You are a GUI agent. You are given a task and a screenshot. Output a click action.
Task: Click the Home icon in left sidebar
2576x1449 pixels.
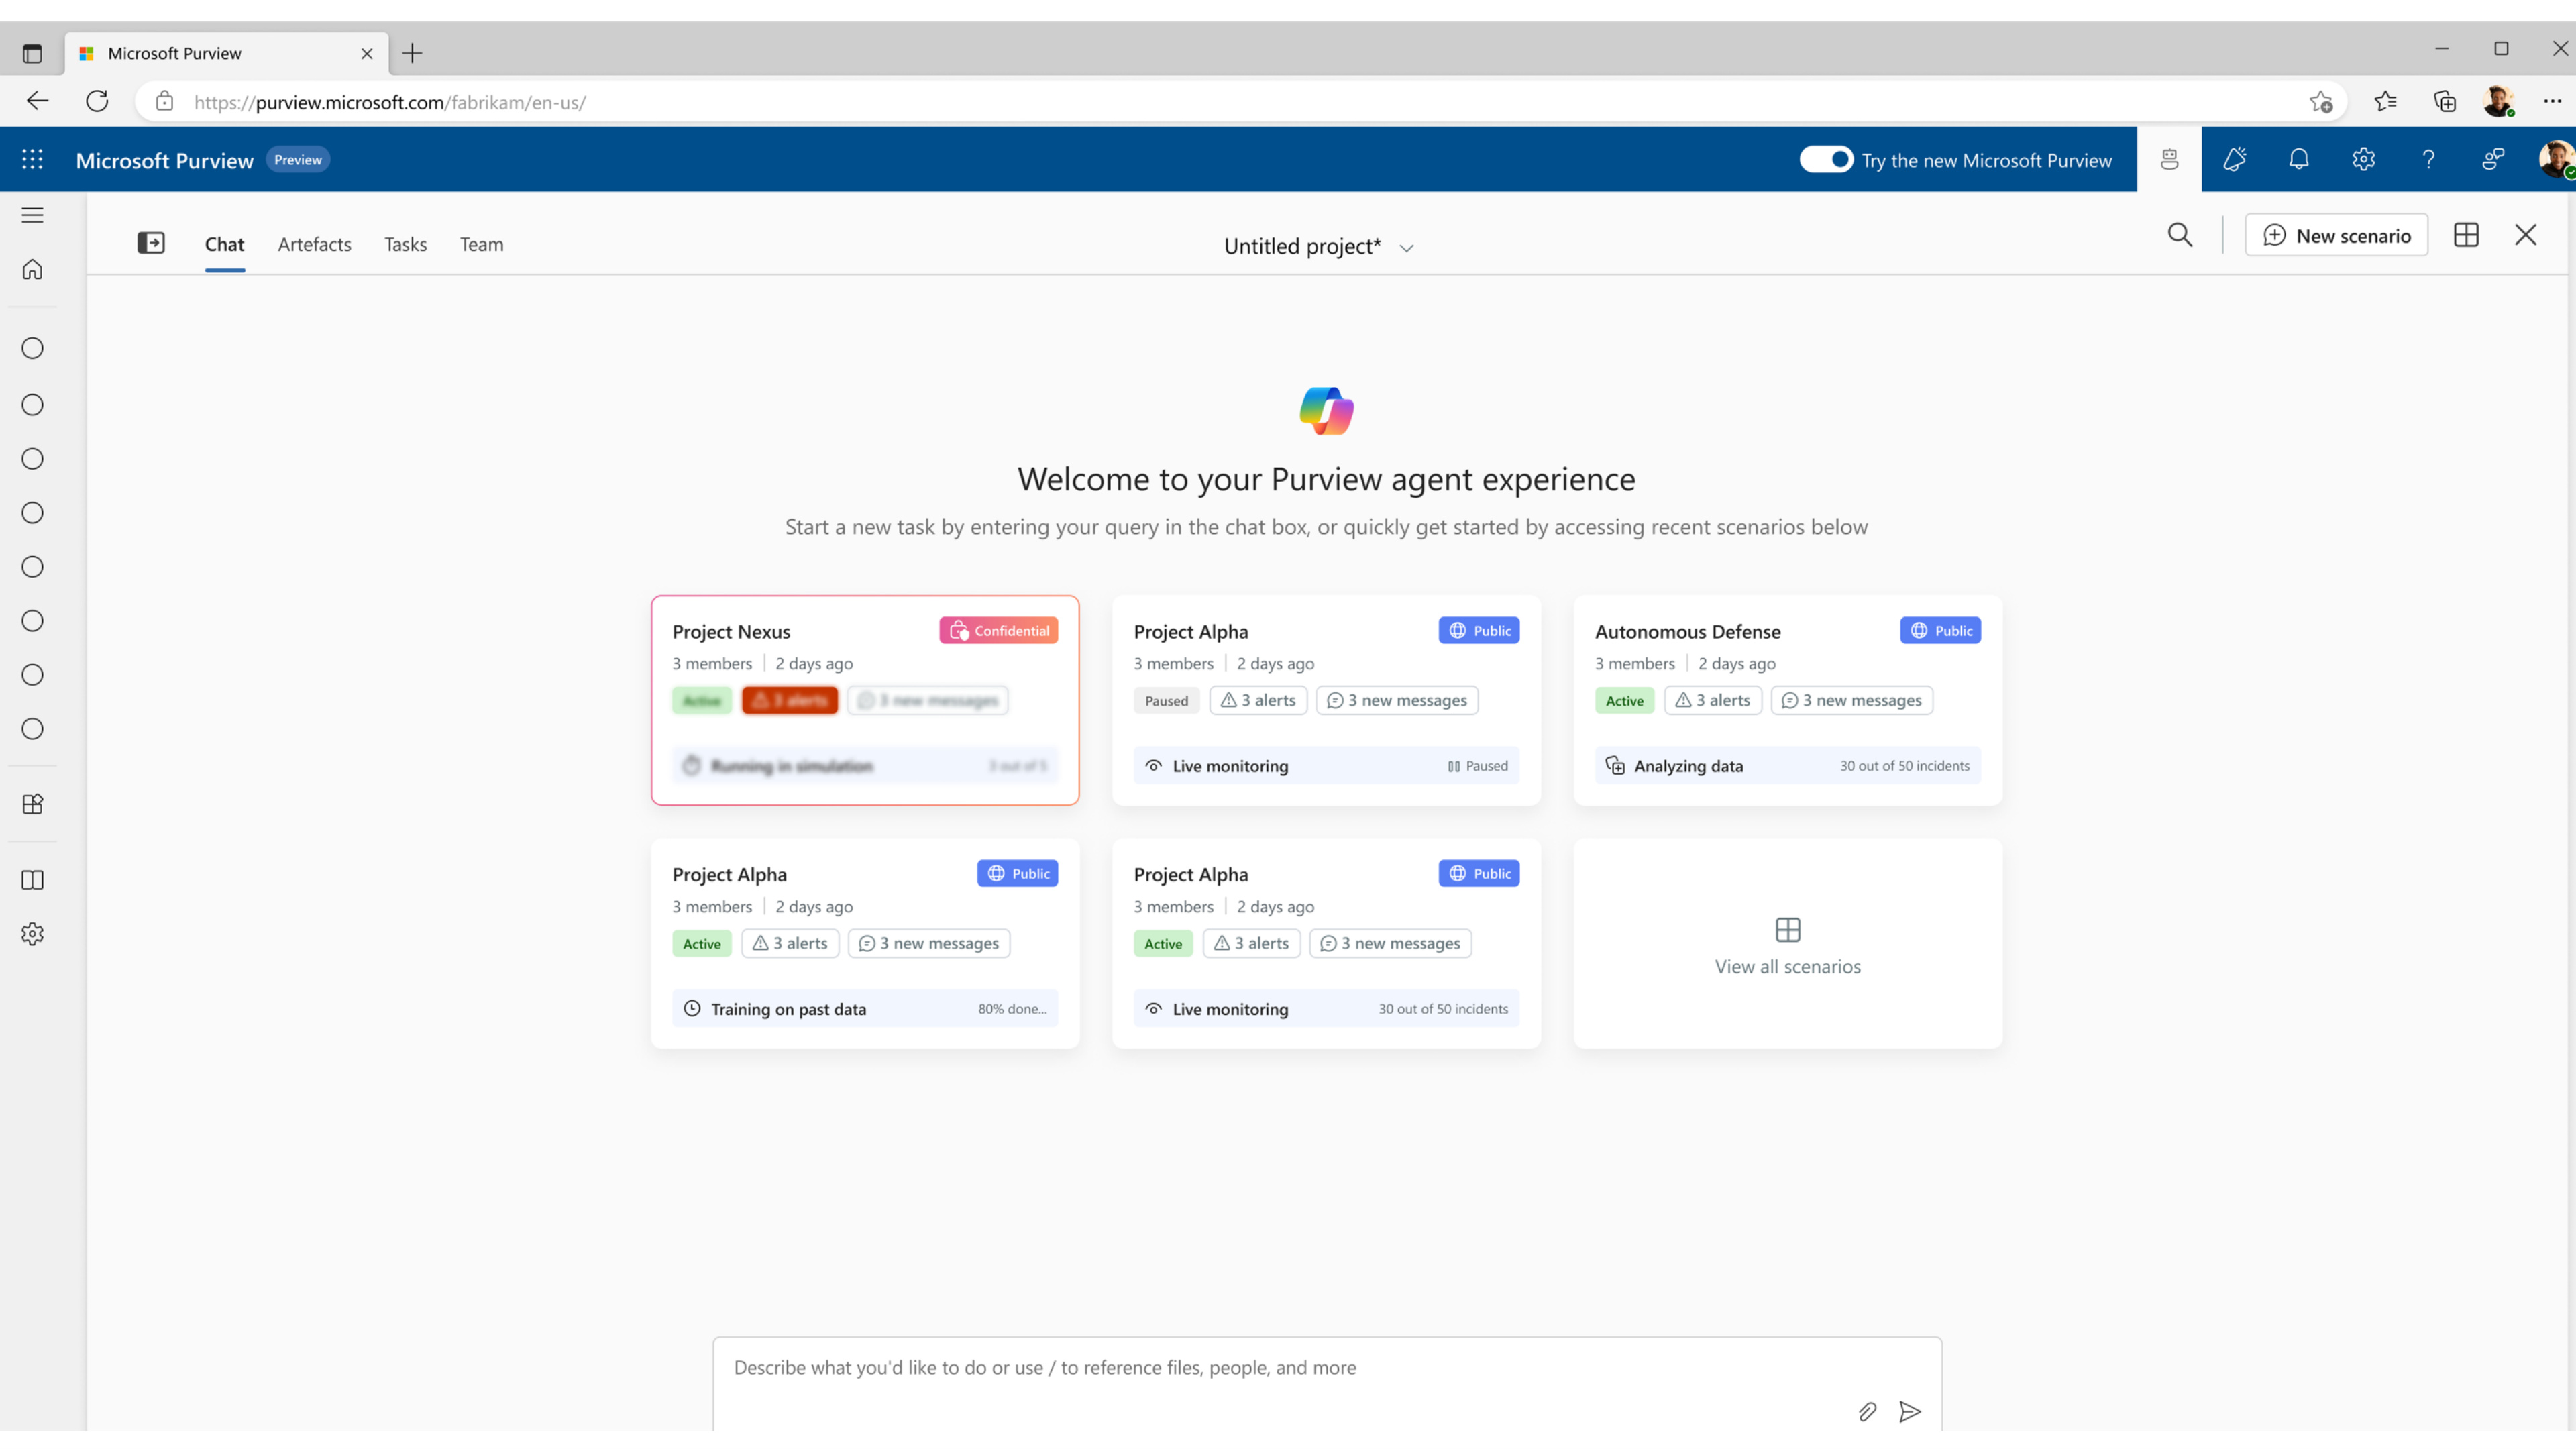[x=32, y=269]
